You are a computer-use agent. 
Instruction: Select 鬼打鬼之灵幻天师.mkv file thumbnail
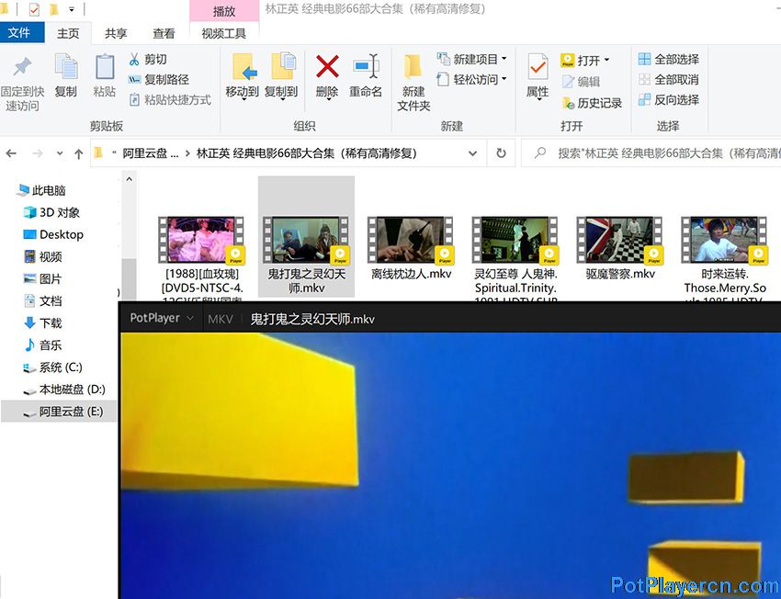point(306,240)
